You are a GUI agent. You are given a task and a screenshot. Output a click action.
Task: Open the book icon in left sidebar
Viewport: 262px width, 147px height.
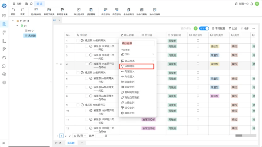pyautogui.click(x=4, y=16)
